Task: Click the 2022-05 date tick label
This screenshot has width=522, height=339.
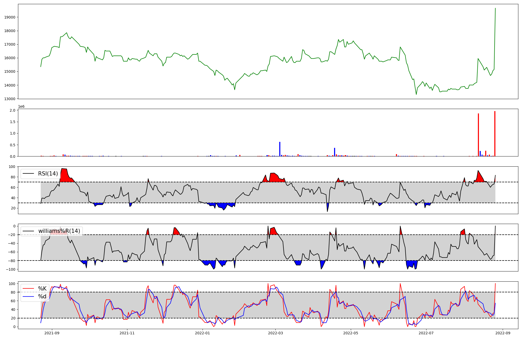Action: pos(351,333)
